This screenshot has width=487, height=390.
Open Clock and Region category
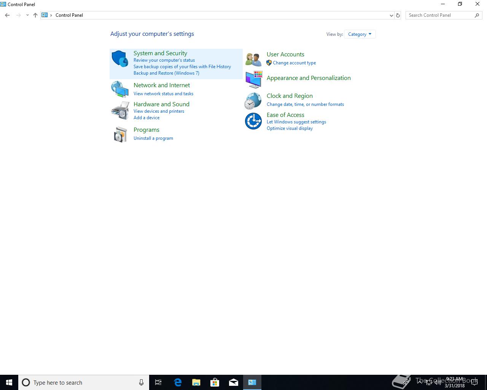[x=290, y=96]
